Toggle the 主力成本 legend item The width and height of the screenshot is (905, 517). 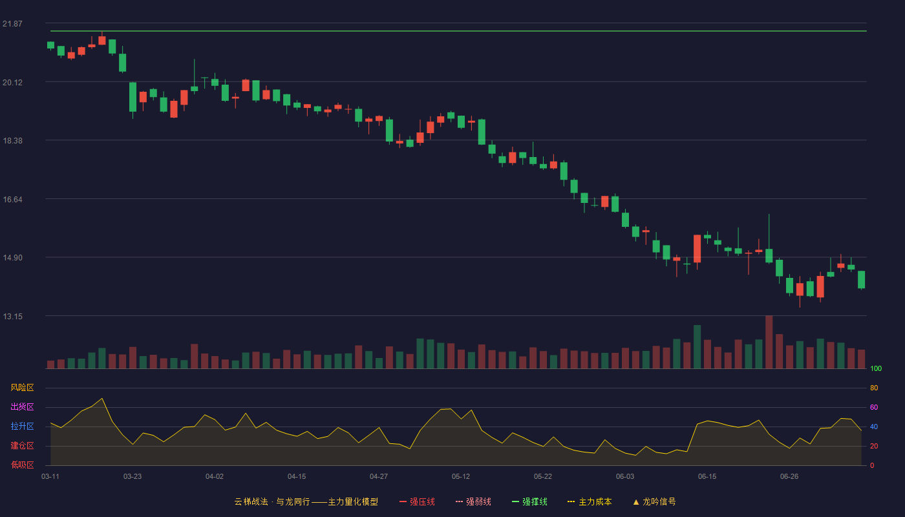(x=590, y=501)
